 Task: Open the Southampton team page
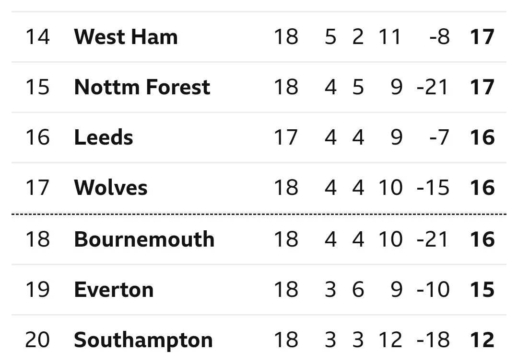click(143, 340)
